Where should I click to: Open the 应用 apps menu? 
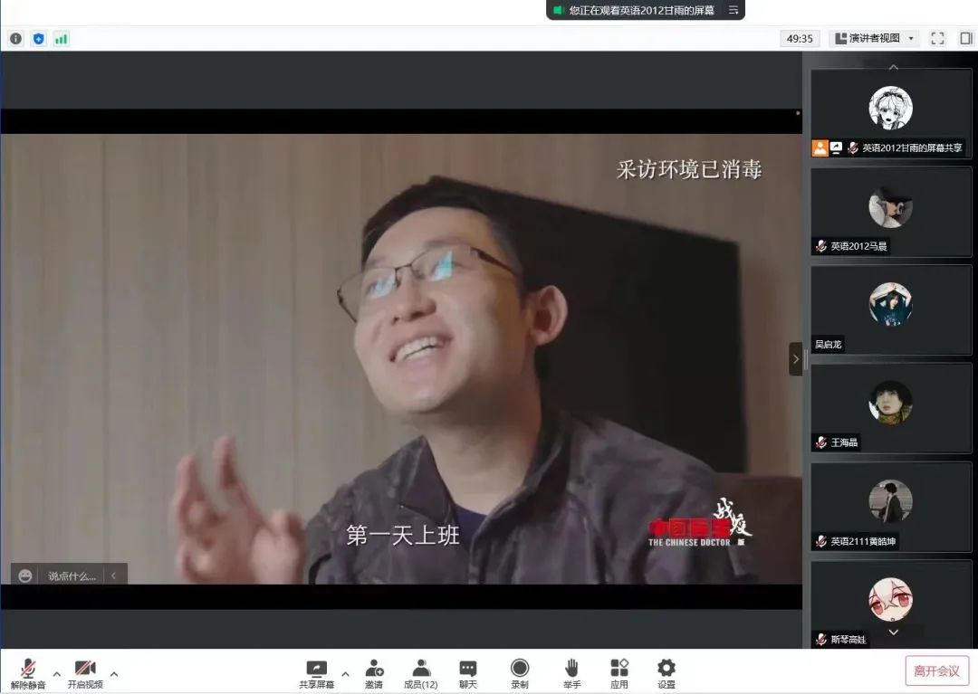point(619,674)
